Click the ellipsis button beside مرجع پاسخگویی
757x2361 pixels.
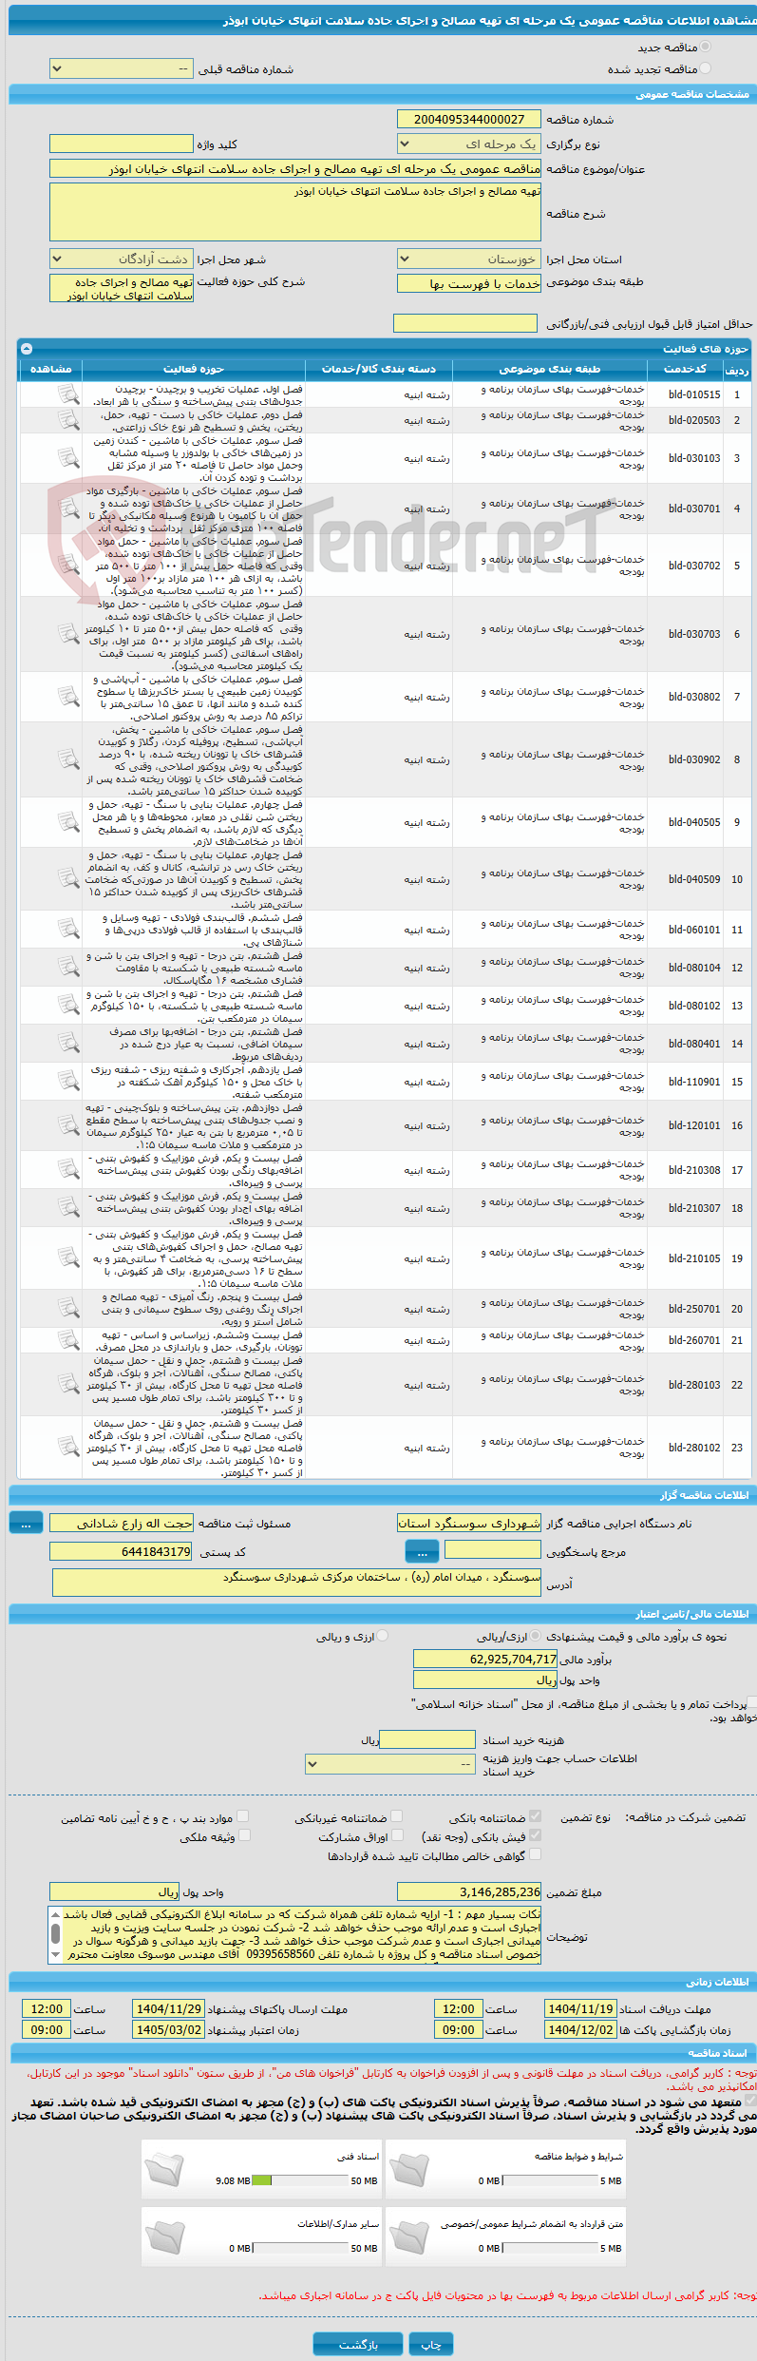[x=422, y=1552]
